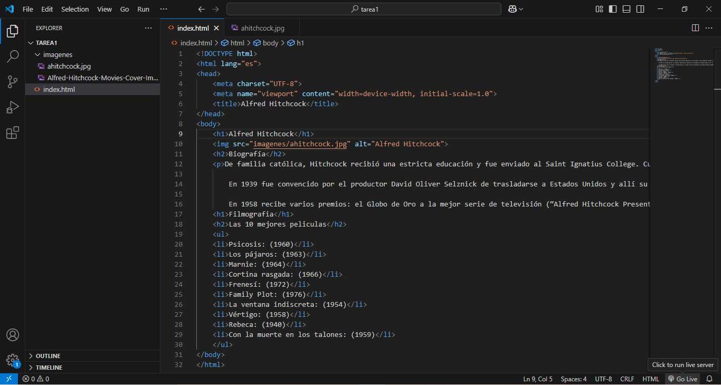
Task: Close the index.html editor tab
Action: tap(216, 28)
